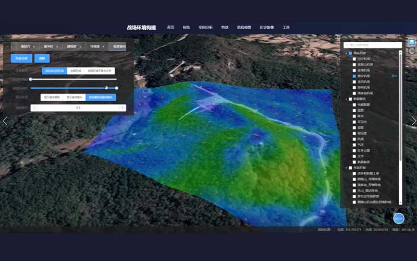Collapse the 作战目标 tree group
The image size is (417, 261).
click(346, 168)
